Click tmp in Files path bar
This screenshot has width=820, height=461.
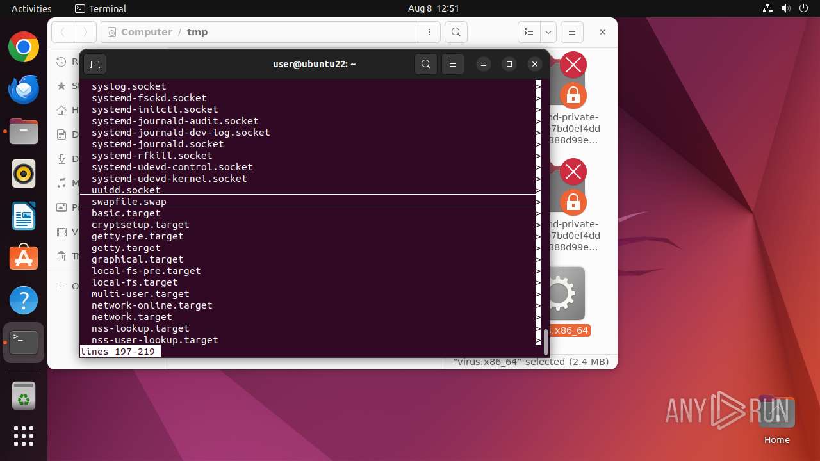click(197, 32)
